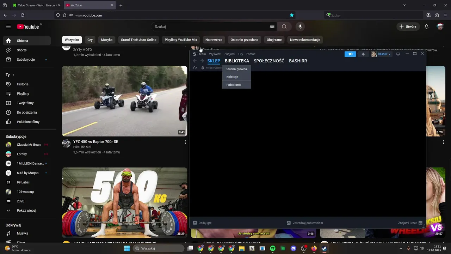The width and height of the screenshot is (451, 254).
Task: Click the Steam announcements megaphone icon
Action: [350, 54]
